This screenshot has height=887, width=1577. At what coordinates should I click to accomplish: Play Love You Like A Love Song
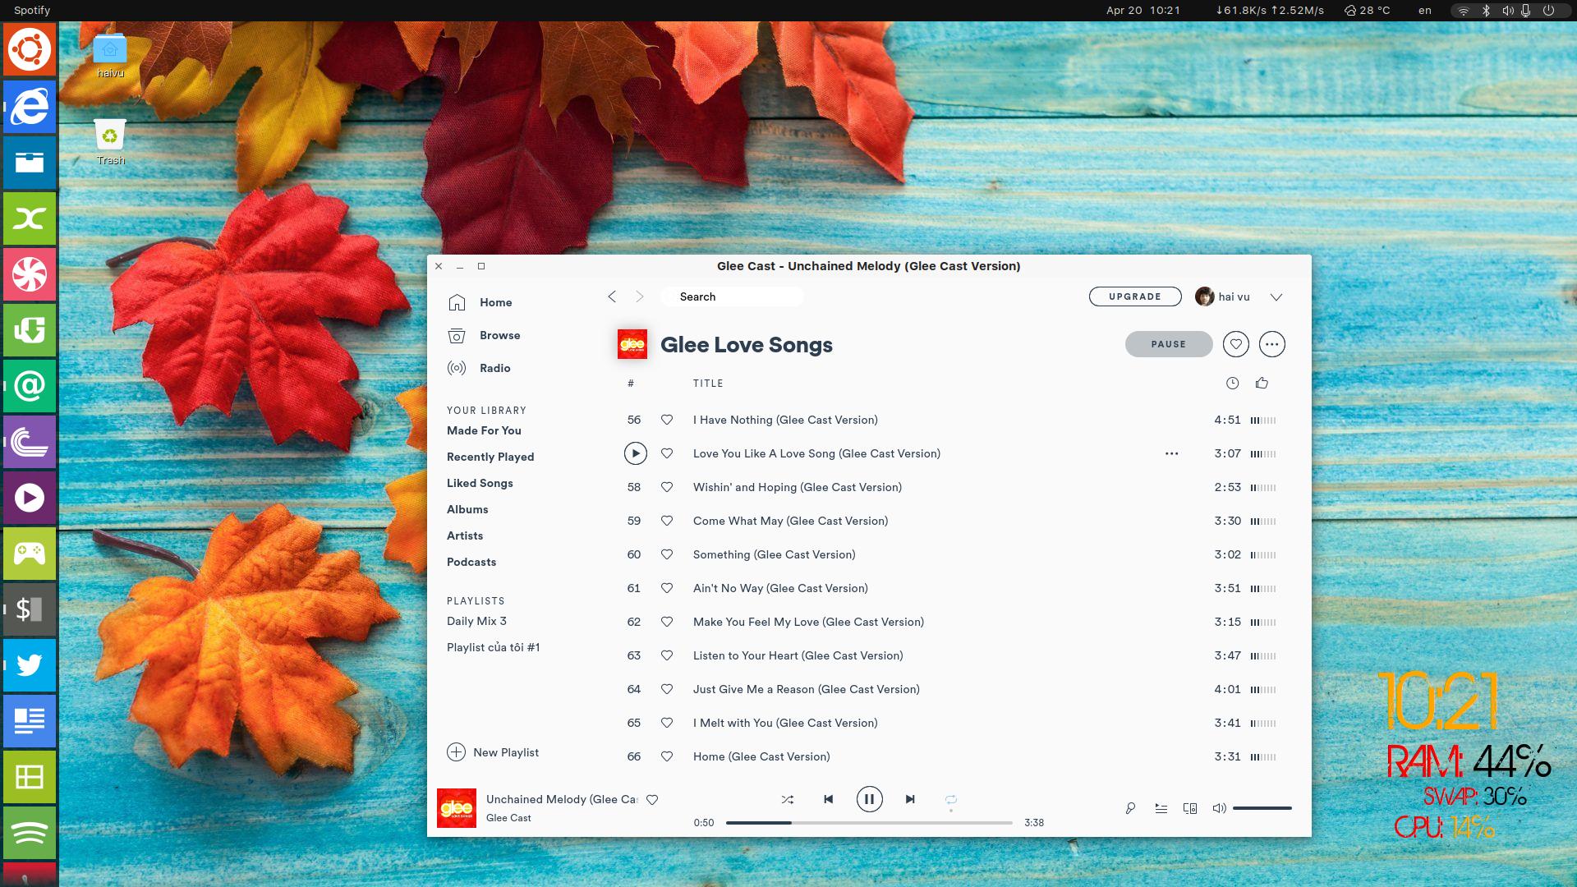635,453
